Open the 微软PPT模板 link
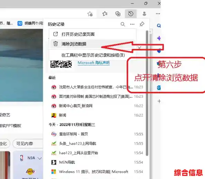The image size is (205, 179). click(x=10, y=126)
